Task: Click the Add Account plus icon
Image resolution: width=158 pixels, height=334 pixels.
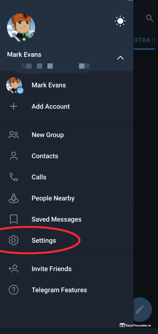Action: (x=14, y=106)
